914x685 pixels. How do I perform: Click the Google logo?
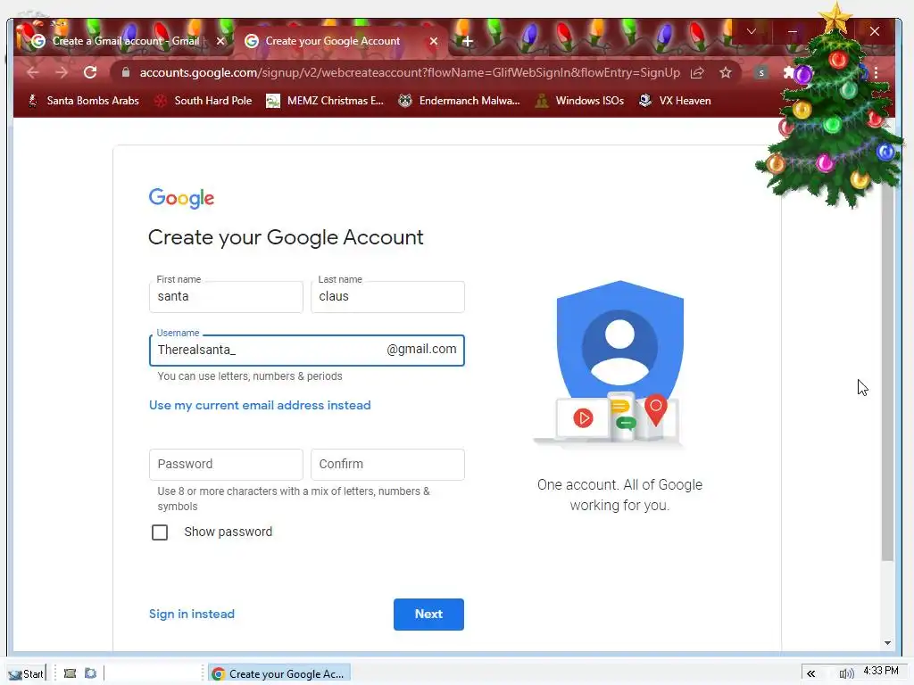point(181,198)
